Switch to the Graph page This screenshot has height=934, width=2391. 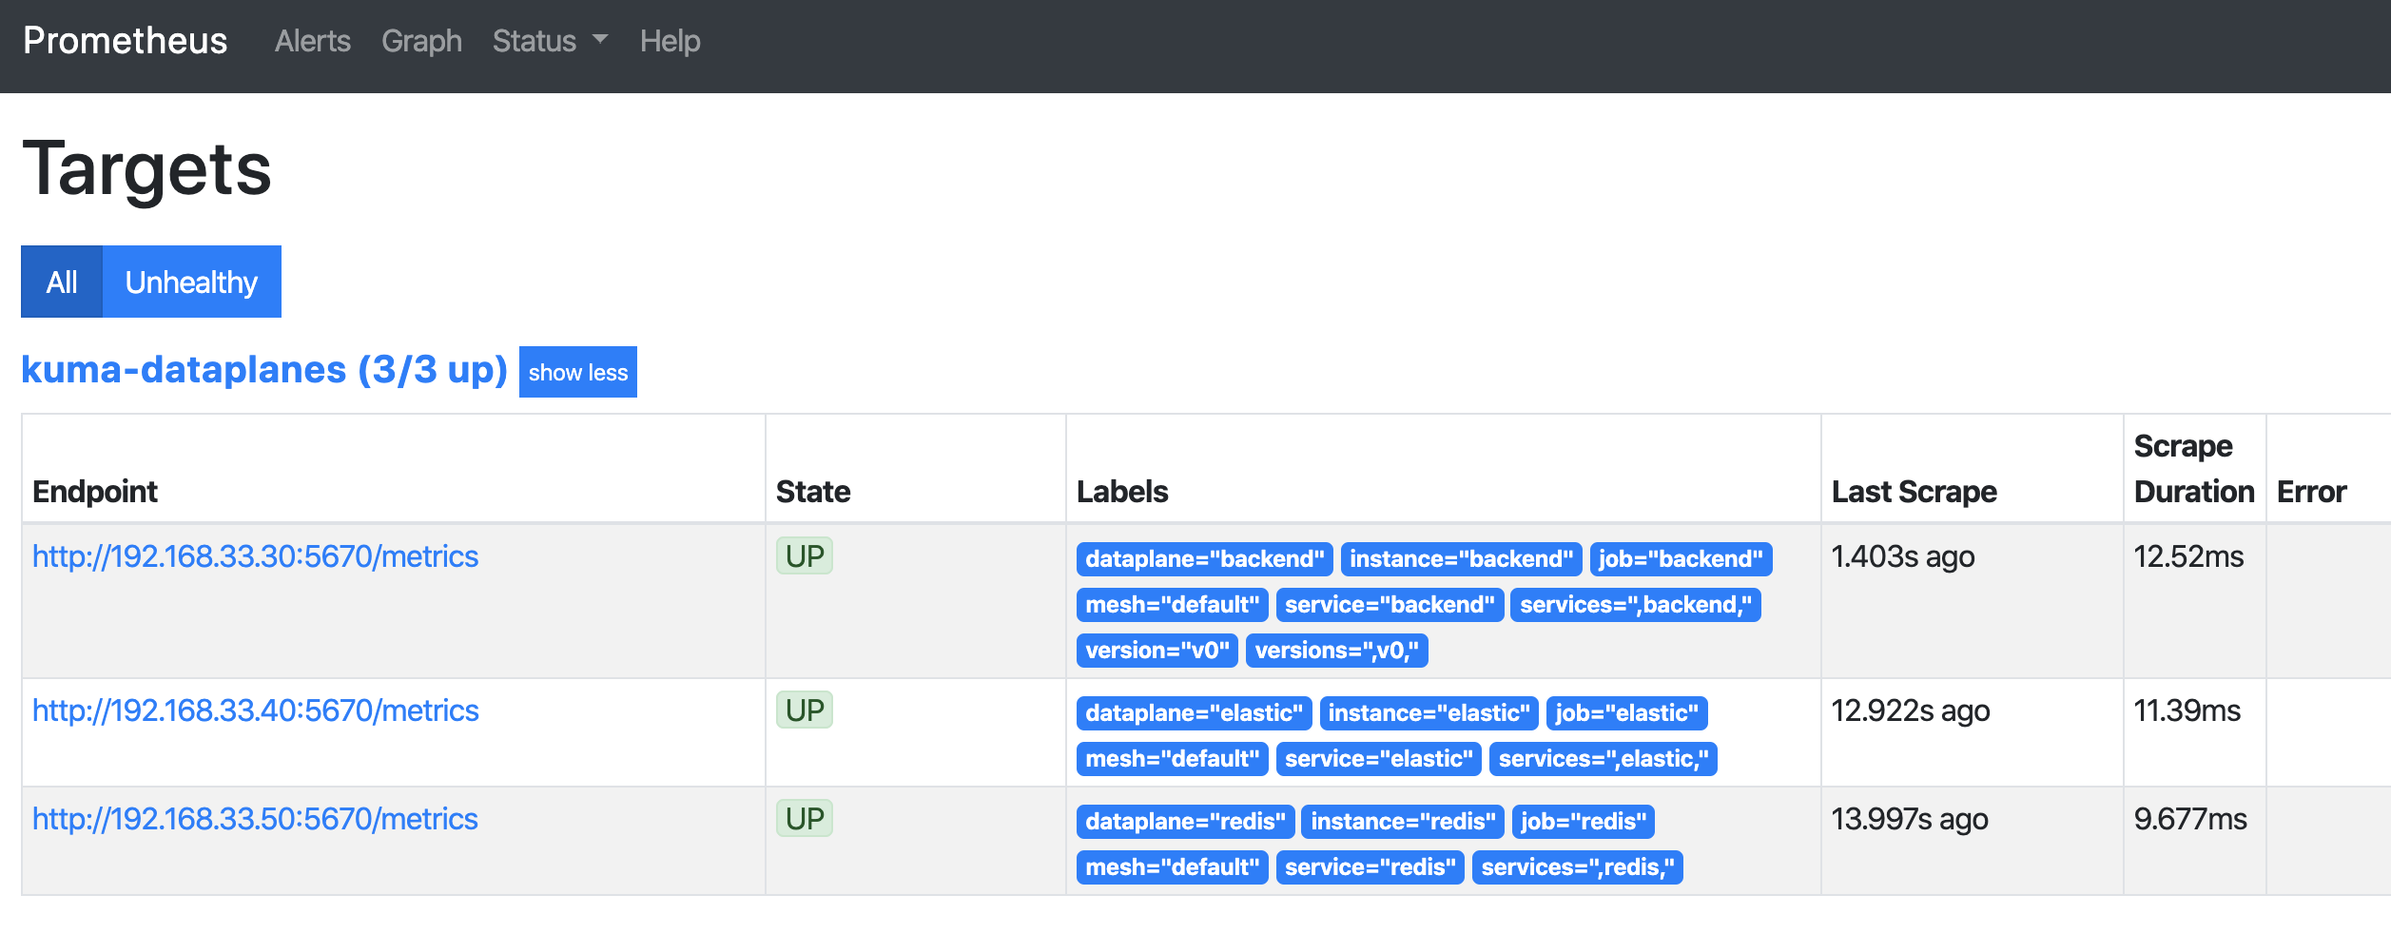(x=421, y=41)
